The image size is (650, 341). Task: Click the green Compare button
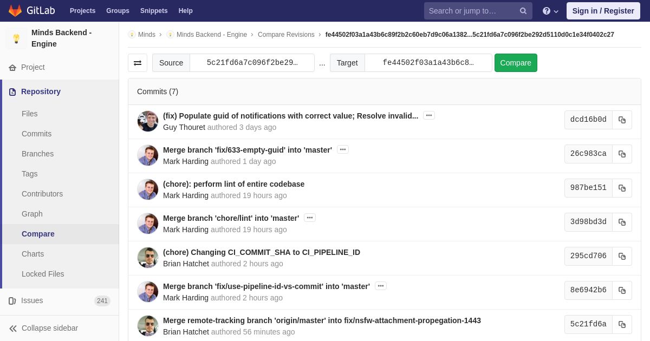(x=516, y=63)
